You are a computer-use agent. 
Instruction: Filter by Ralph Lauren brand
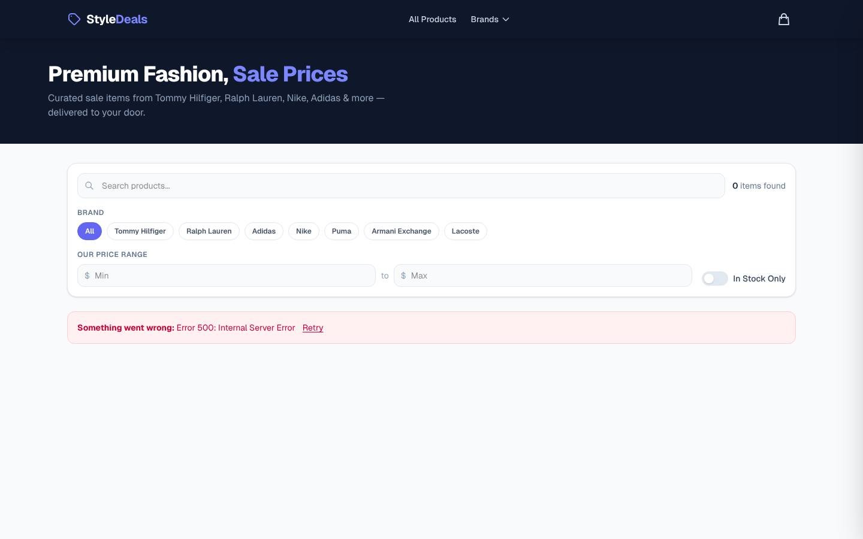coord(209,231)
